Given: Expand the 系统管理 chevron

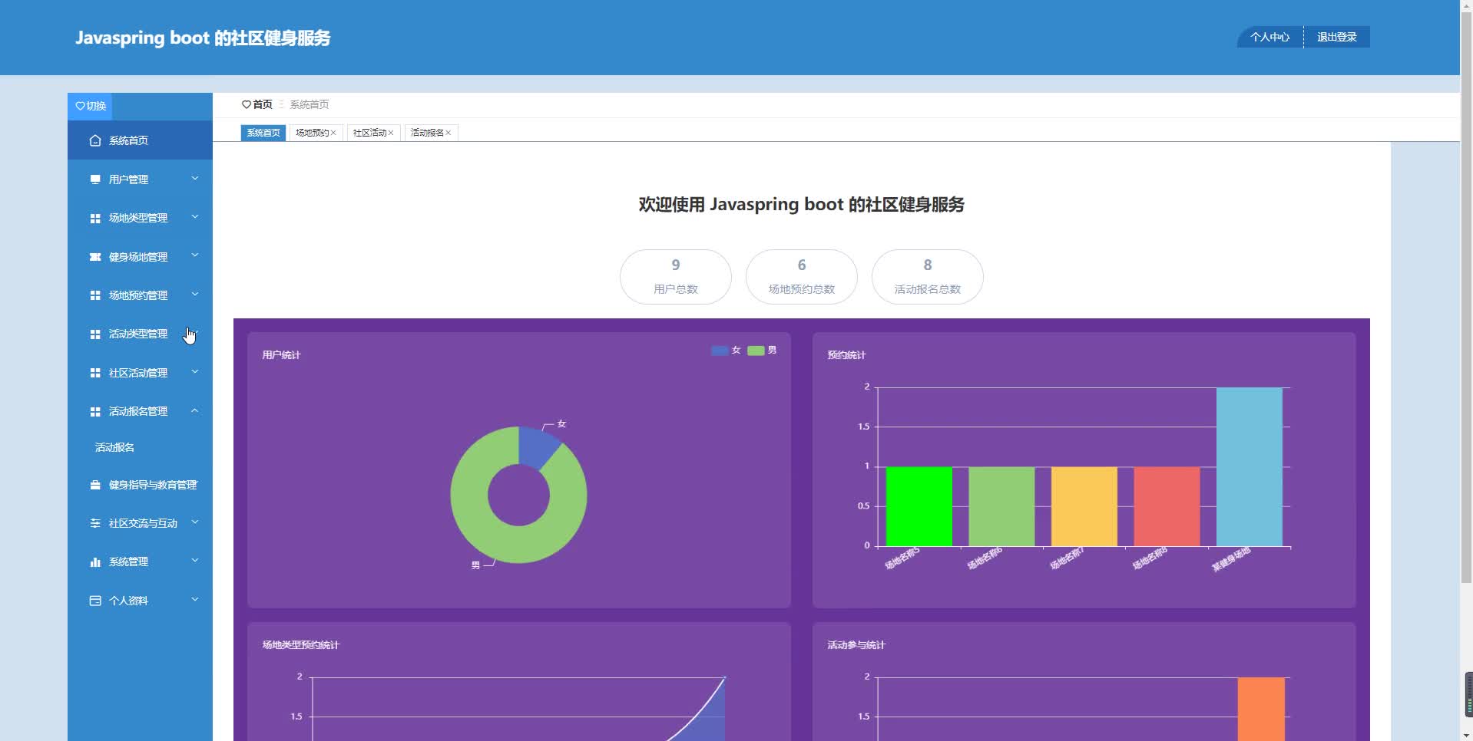Looking at the screenshot, I should coord(195,561).
